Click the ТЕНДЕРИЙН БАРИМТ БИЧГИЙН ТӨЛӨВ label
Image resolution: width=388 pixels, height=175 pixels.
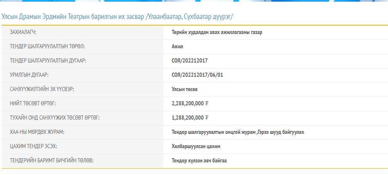click(52, 161)
